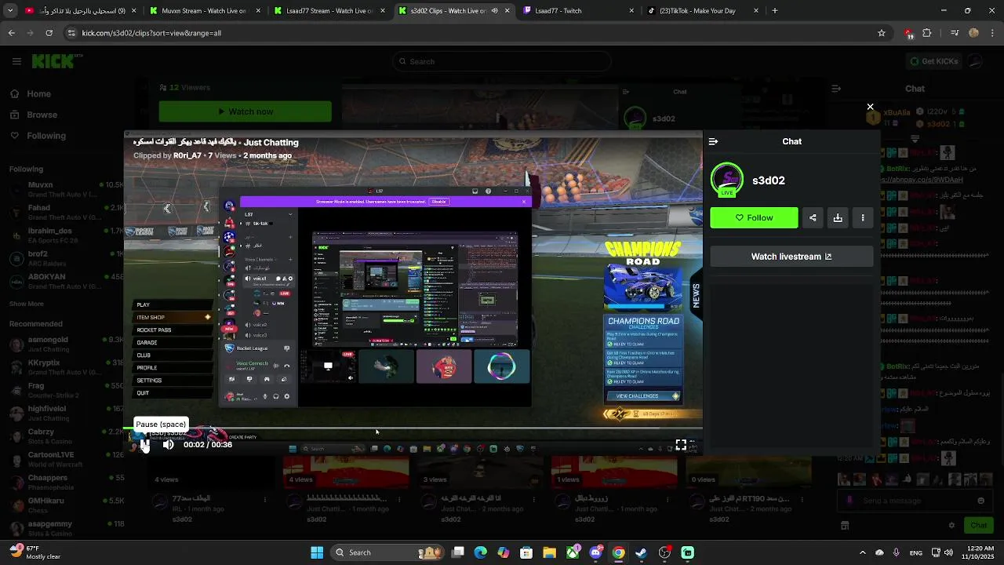
Task: Click the taskbar Search box
Action: point(387,552)
